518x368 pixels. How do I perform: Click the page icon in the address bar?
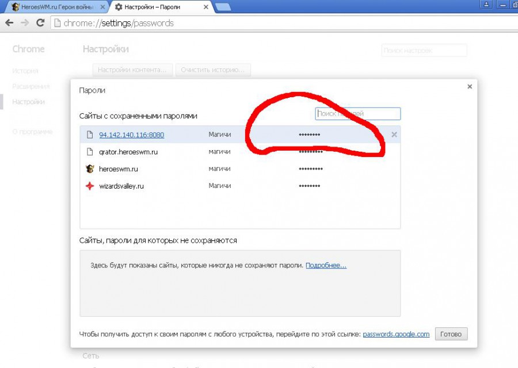57,23
